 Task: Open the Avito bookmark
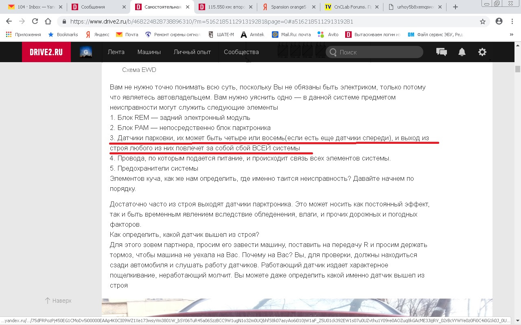pyautogui.click(x=328, y=35)
